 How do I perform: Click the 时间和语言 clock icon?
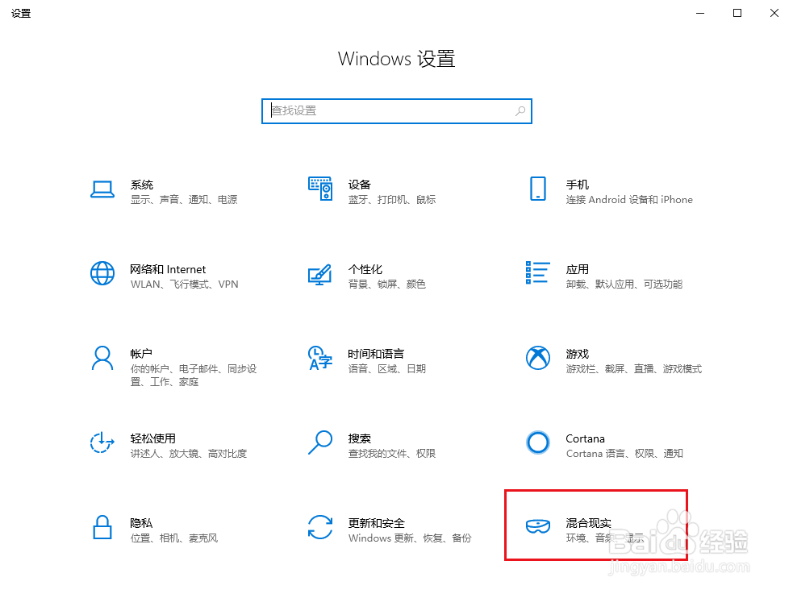pos(320,358)
